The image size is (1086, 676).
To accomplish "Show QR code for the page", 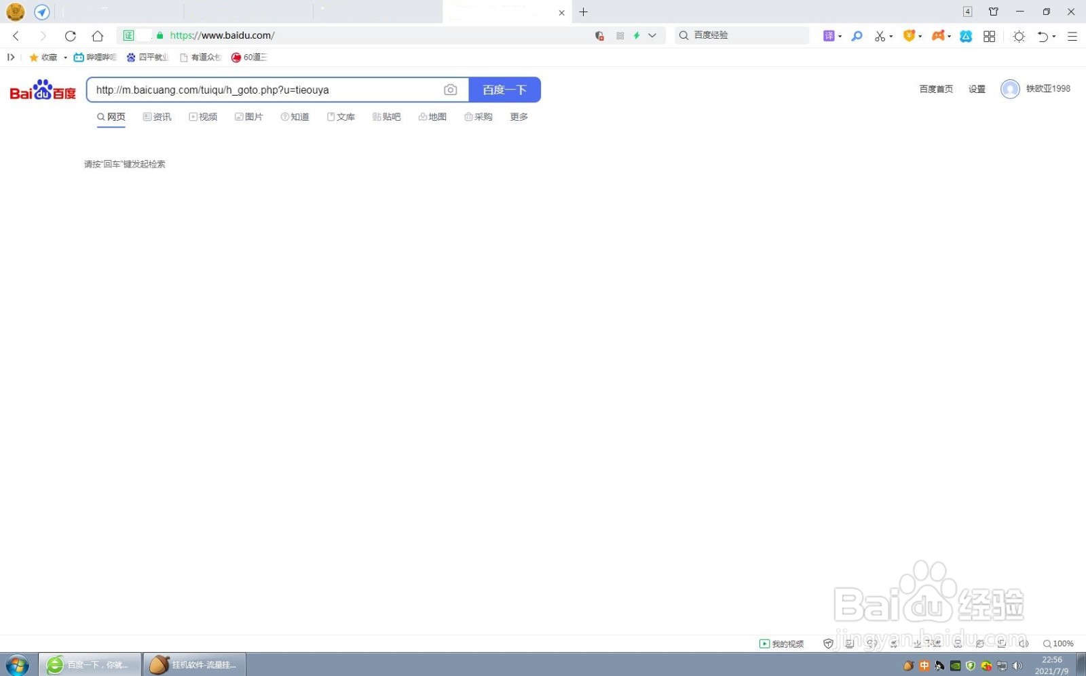I will (620, 35).
